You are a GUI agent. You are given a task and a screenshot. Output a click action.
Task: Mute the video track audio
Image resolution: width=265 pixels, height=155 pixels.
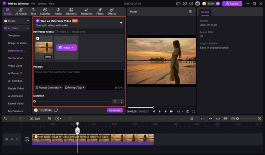pos(17,139)
